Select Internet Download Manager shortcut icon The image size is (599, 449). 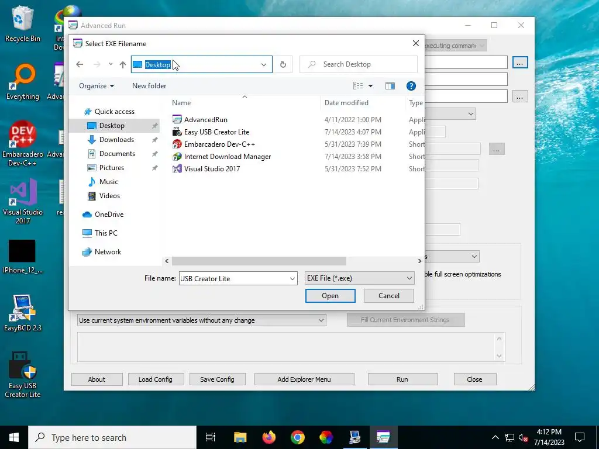pyautogui.click(x=177, y=156)
